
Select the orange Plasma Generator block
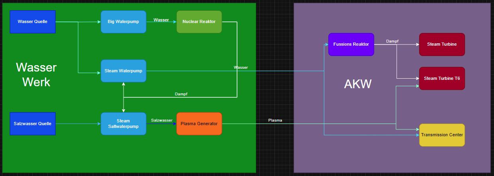(199, 124)
